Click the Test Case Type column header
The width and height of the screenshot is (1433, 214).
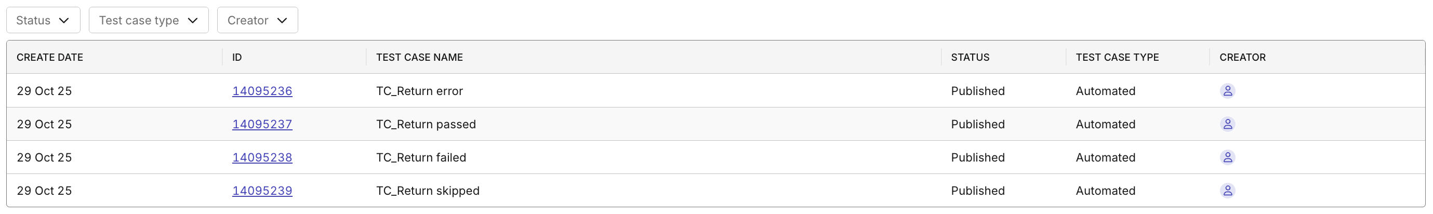point(1117,57)
